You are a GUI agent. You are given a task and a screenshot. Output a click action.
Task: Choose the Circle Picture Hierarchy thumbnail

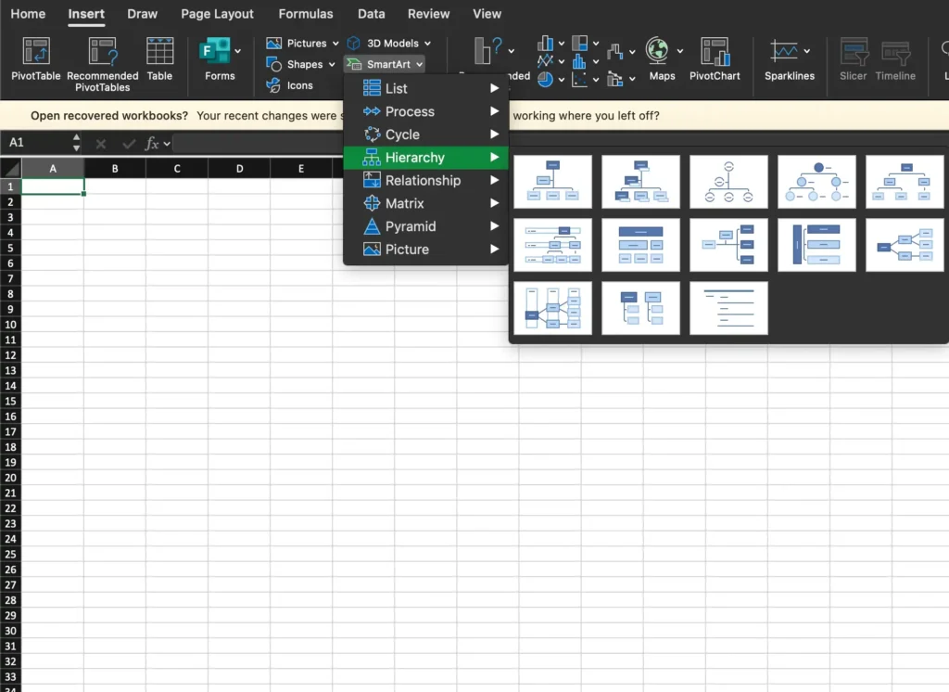point(817,182)
